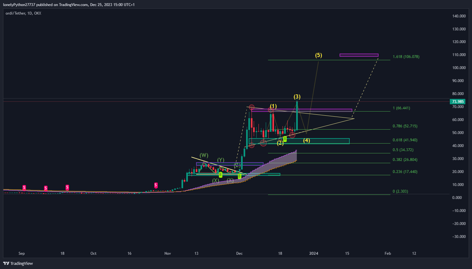The height and width of the screenshot is (269, 472).
Task: Click the 100.000 price axis label
Action: pyautogui.click(x=459, y=68)
